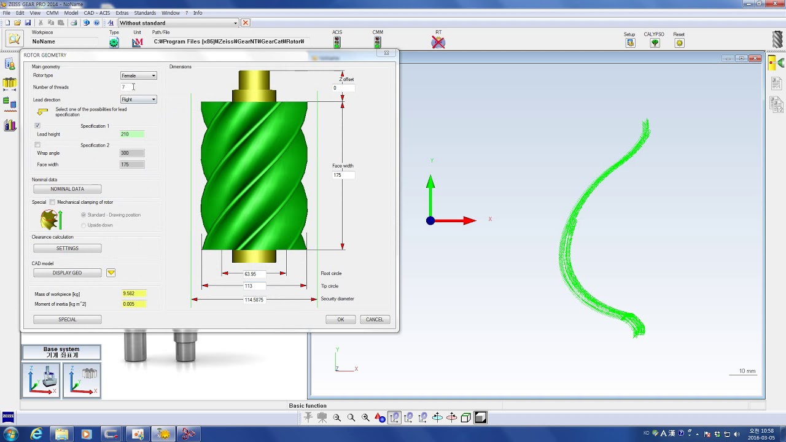Image resolution: width=786 pixels, height=442 pixels.
Task: Click OK in Rotor Geometry dialog
Action: click(x=341, y=319)
